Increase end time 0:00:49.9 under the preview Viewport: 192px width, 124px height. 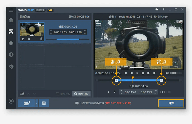156,91
